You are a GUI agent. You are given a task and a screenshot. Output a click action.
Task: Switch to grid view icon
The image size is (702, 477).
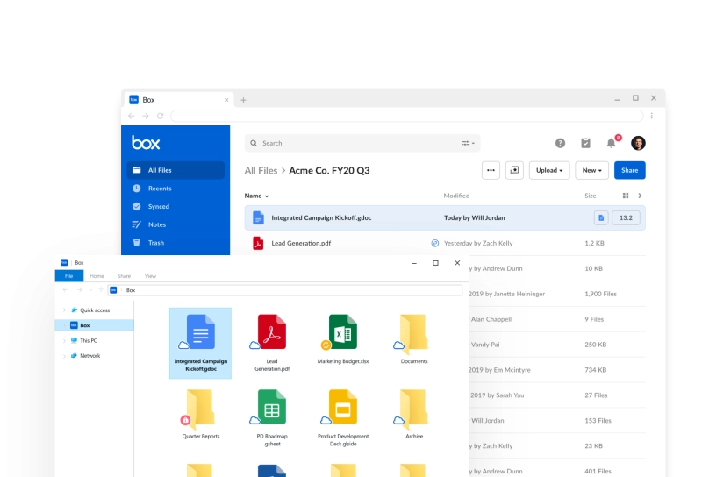[626, 196]
